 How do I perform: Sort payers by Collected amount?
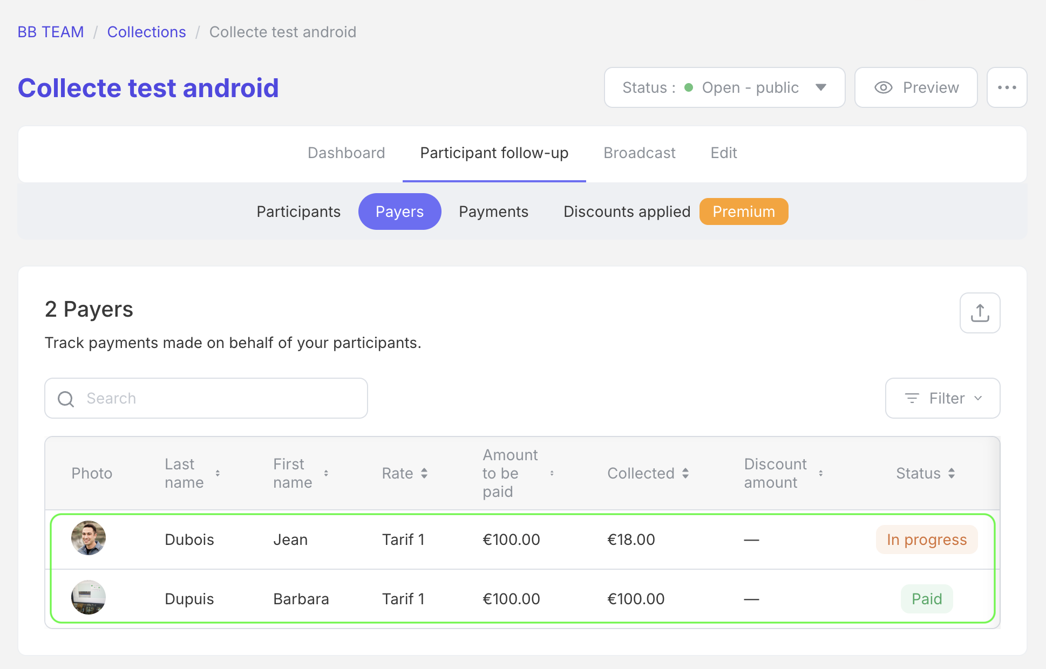click(x=685, y=473)
